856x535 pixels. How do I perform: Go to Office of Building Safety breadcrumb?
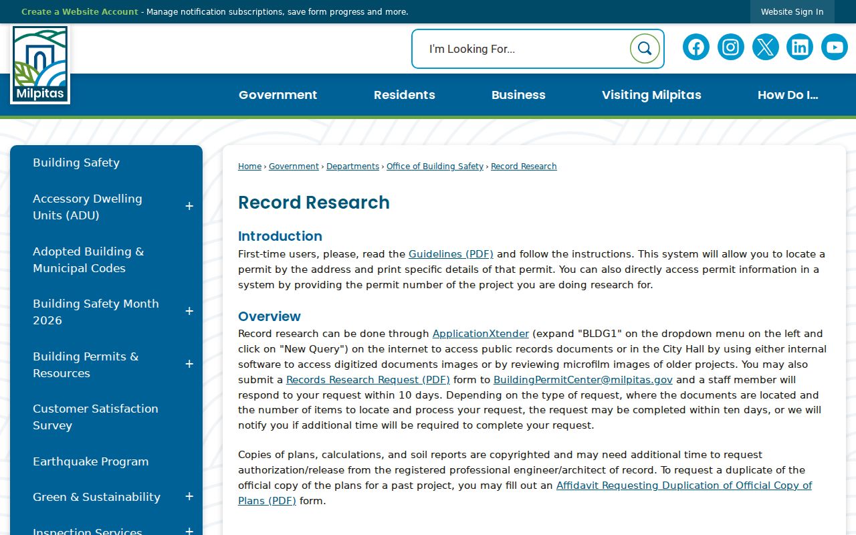(x=435, y=167)
